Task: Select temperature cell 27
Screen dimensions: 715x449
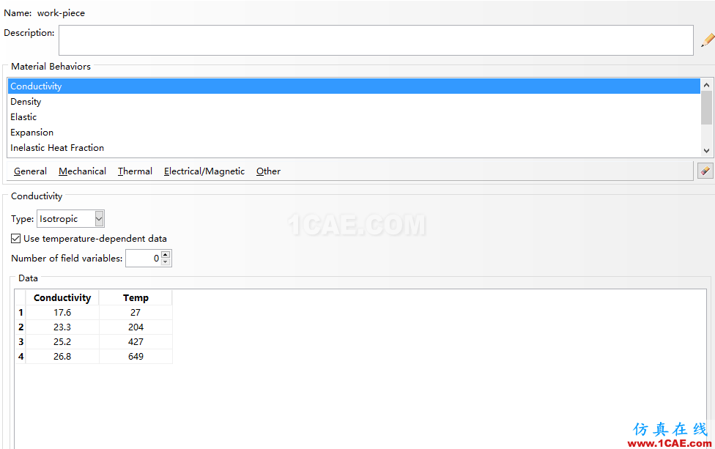Action: pyautogui.click(x=136, y=313)
